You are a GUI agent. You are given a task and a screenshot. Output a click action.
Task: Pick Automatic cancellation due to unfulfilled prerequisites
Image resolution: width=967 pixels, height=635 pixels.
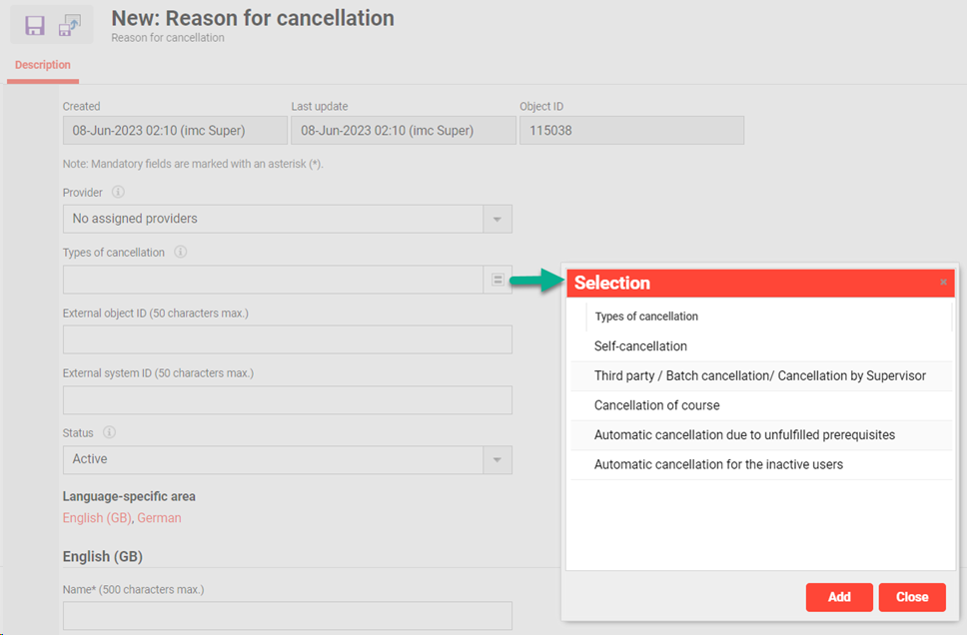tap(744, 435)
